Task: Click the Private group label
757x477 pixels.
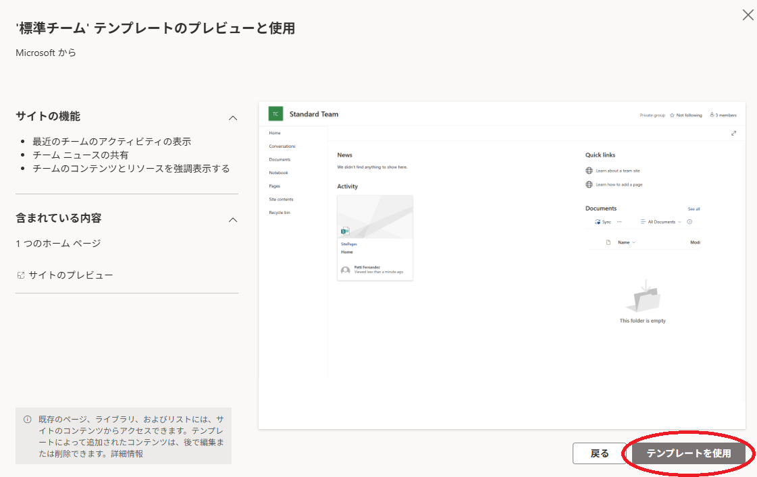Action: pos(652,115)
